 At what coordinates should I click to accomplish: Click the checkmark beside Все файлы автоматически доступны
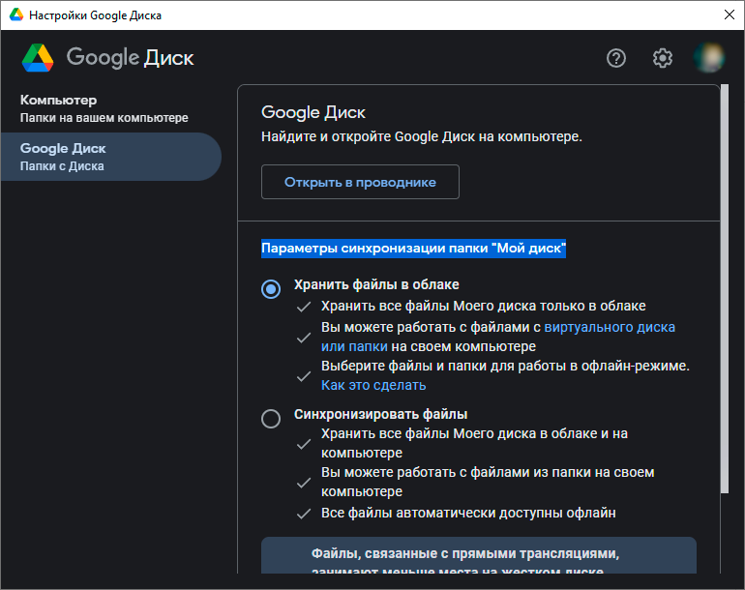[x=304, y=514]
